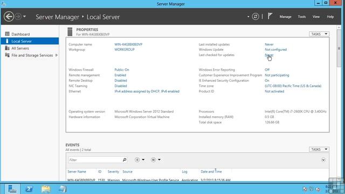Click Windows Error Reporting Off link
Screen dimensions: 345x194
[x=267, y=70]
